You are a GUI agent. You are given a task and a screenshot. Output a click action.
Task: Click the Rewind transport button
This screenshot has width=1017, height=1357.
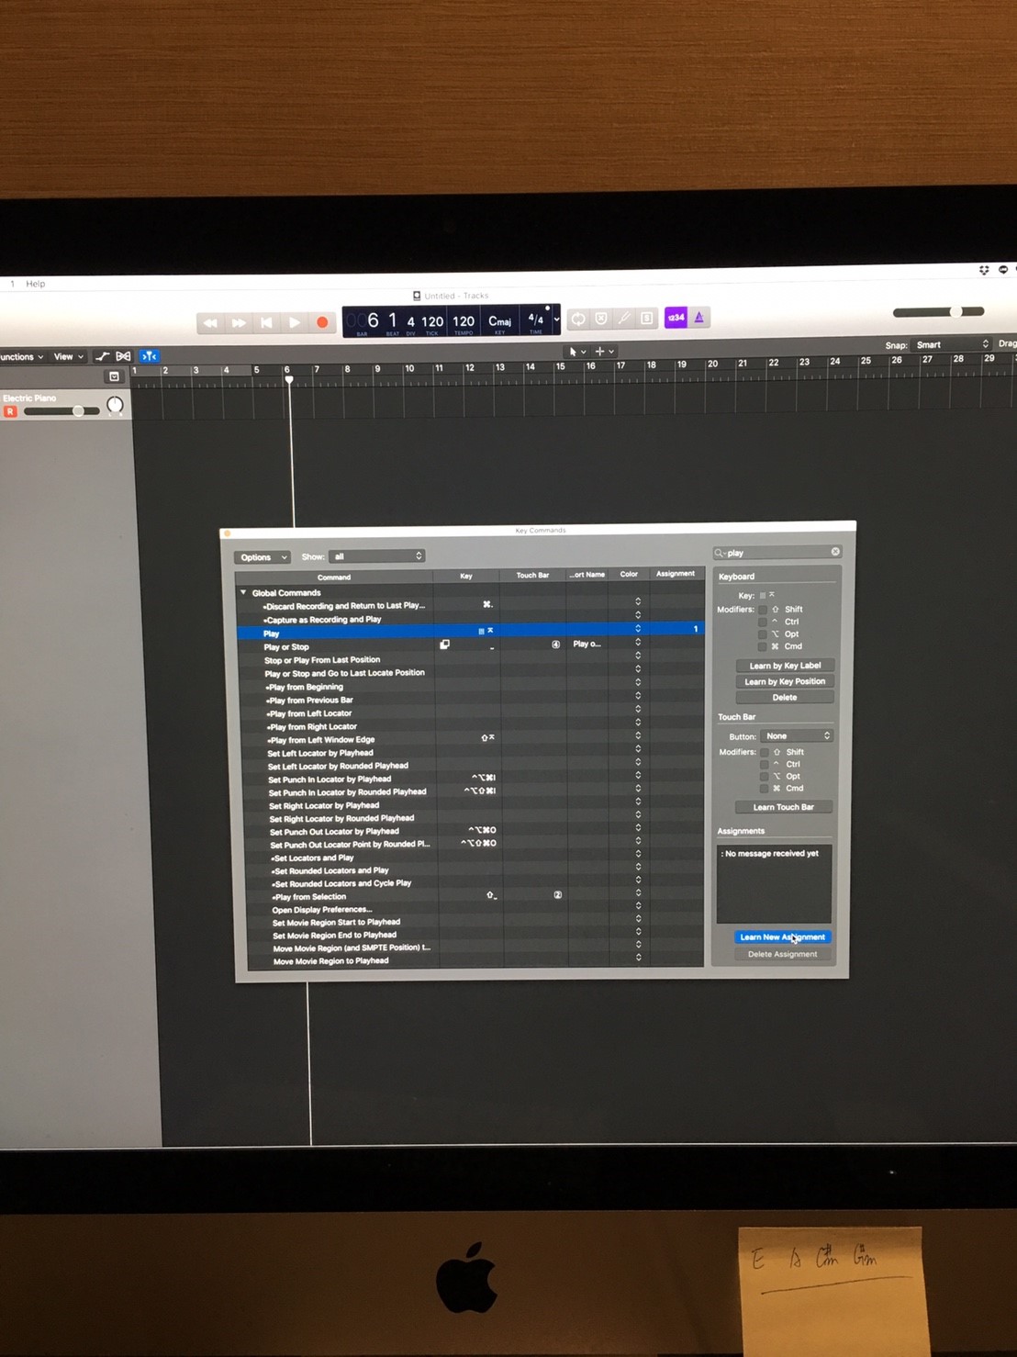(x=210, y=323)
